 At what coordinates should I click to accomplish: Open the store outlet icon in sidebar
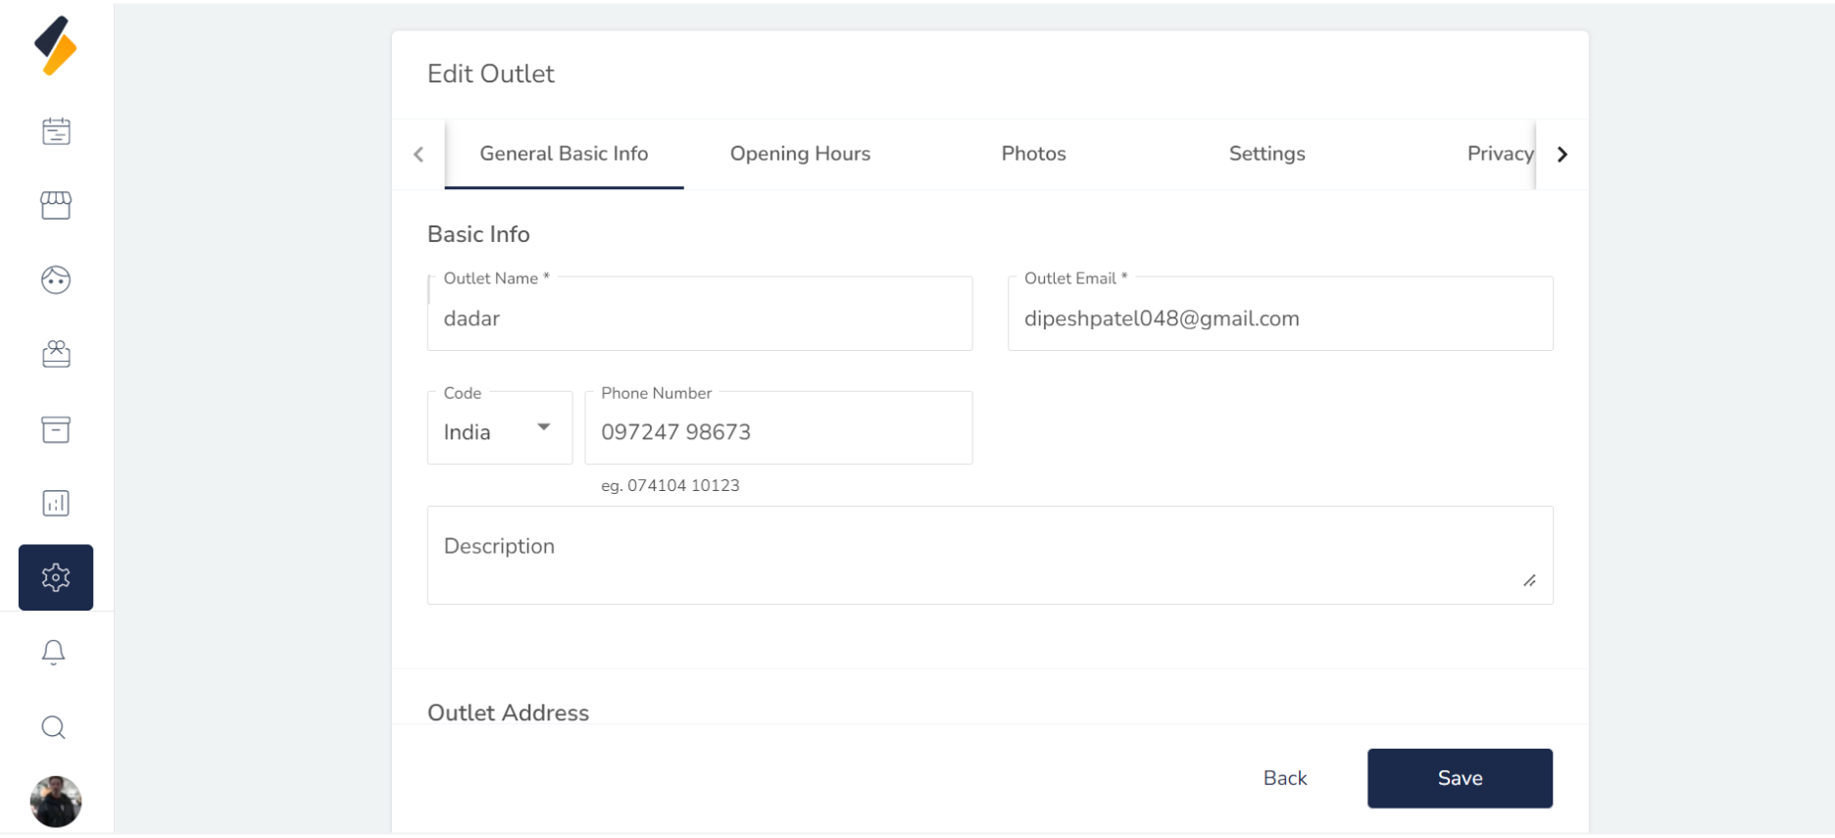pyautogui.click(x=56, y=205)
